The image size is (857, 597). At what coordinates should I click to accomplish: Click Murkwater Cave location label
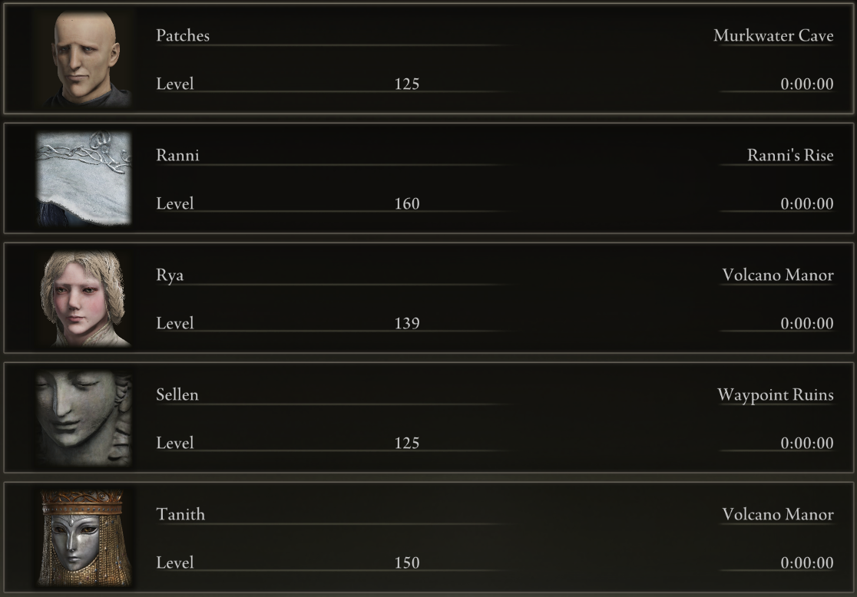point(773,35)
